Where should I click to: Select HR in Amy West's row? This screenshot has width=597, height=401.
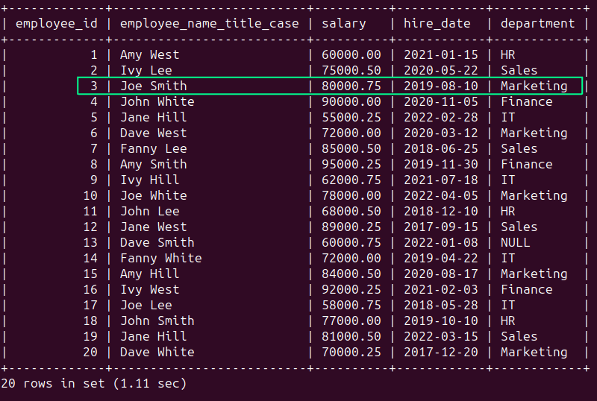507,54
